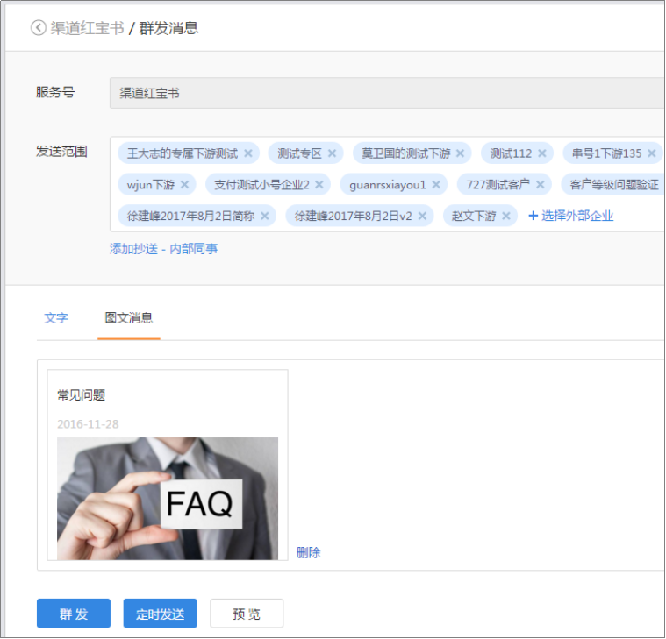Remove the guanrsxiayou1 tag
The height and width of the screenshot is (639, 666).
(436, 185)
